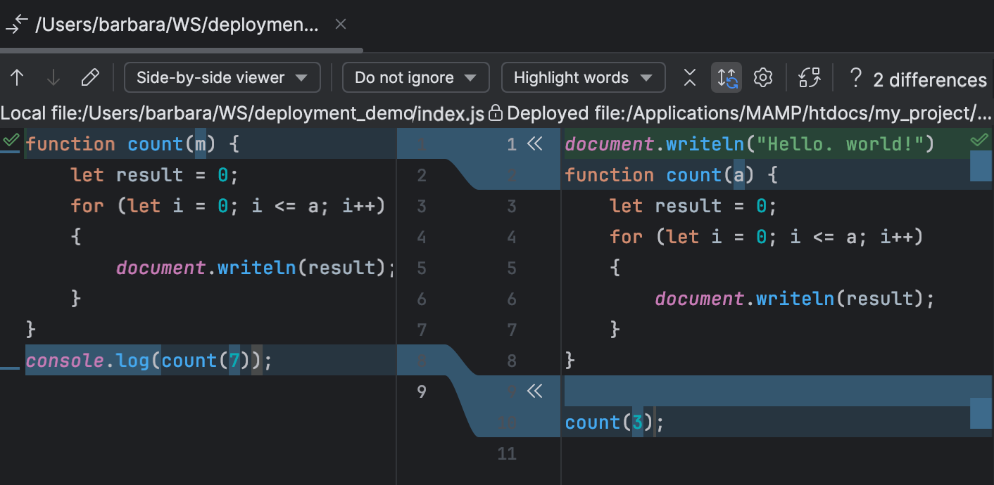Close the deployment diff tab
994x485 pixels.
coord(341,24)
